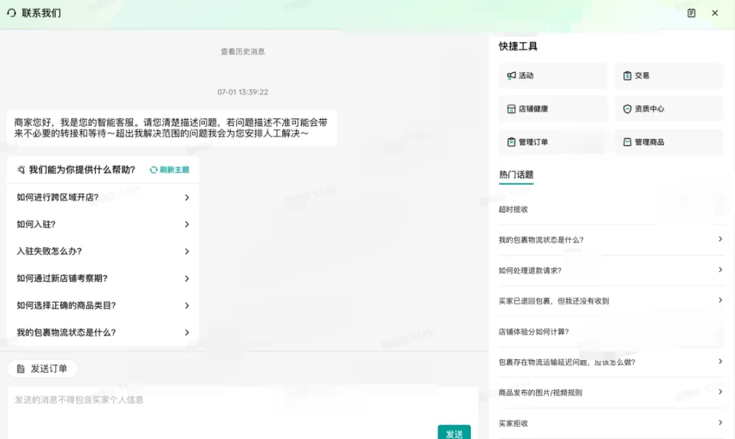735x439 pixels.
Task: Expand arrow for hot topic 我的包裹物流状态是什么?
Action: click(x=721, y=239)
